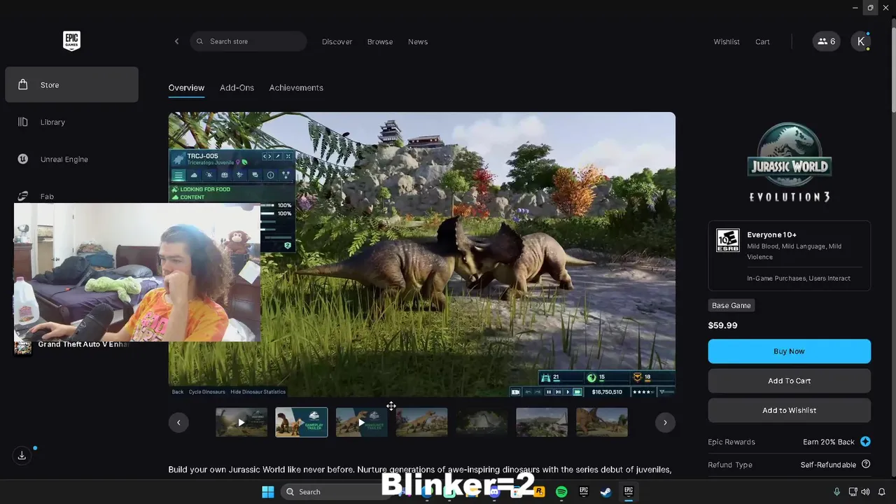
Task: Click the 'Everyone 10+' rating text
Action: [771, 234]
